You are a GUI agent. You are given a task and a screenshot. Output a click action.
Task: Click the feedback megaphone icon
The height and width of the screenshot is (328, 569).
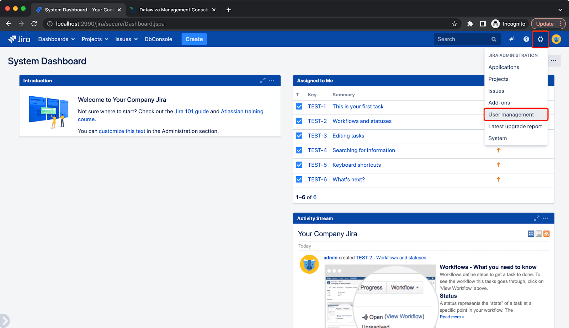512,39
